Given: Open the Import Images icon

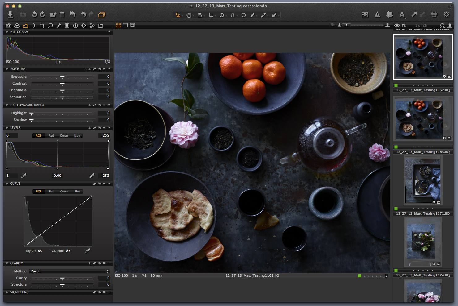Looking at the screenshot, I should click(10, 14).
